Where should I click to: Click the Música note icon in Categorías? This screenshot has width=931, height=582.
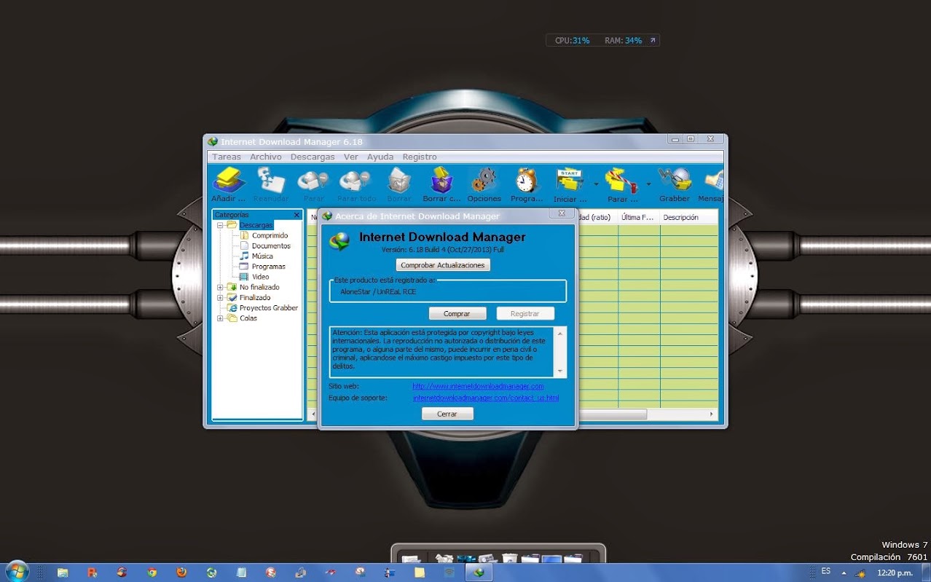(245, 256)
